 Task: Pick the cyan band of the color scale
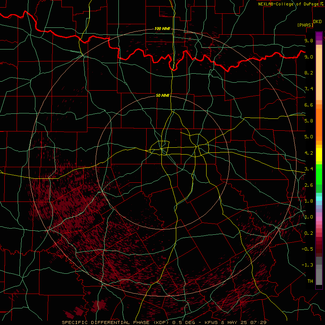tap(319, 199)
